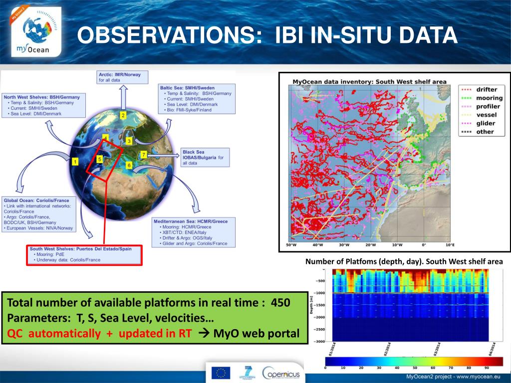511x383 pixels.
Task: Click the MyOcean logo in the header
Action: 36,31
